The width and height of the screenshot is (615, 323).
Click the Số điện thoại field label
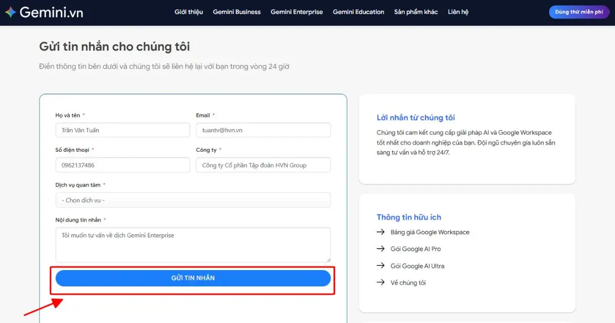pos(72,150)
